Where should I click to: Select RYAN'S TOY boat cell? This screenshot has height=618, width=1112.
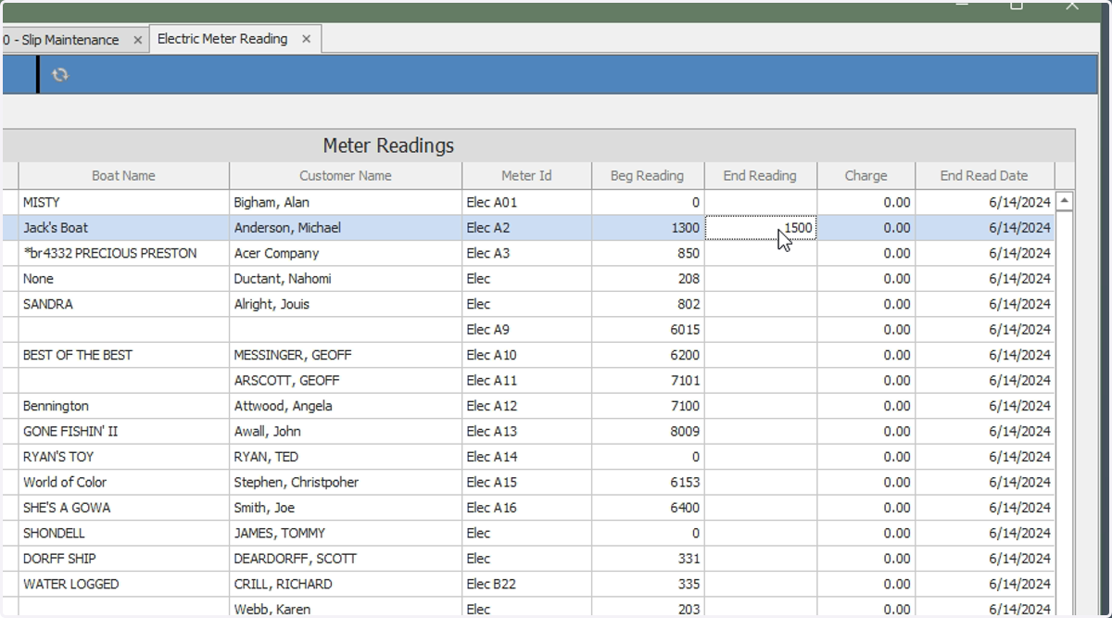(x=123, y=457)
